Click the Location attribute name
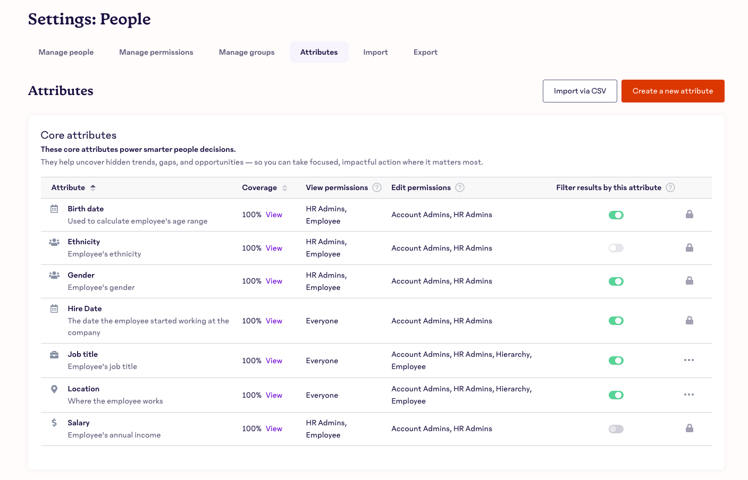The height and width of the screenshot is (480, 748). (x=83, y=389)
